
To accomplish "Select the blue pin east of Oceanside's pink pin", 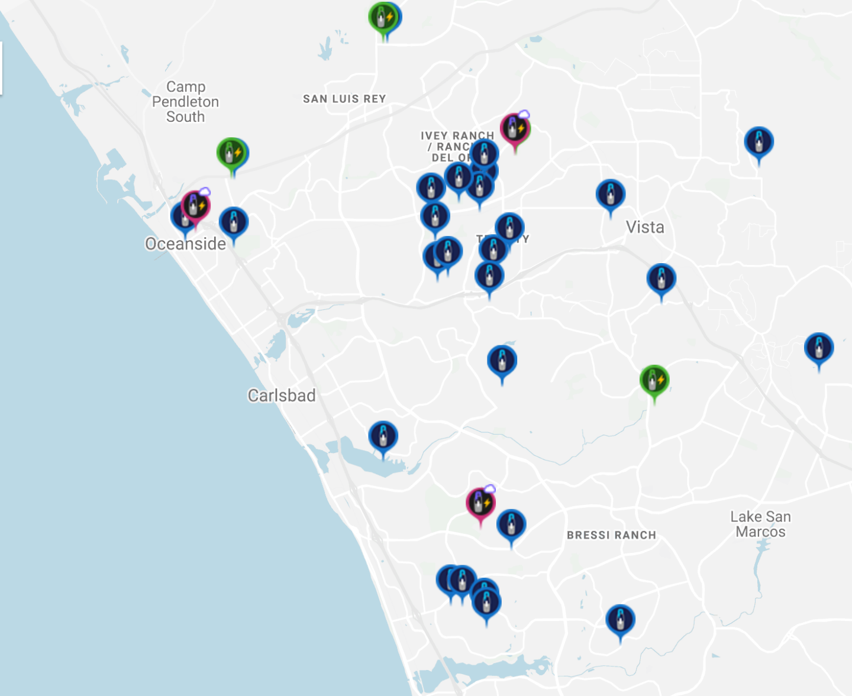I will click(234, 223).
